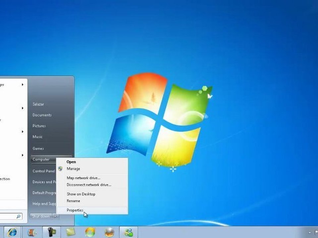Open Default Programs entry
Viewport: 318px width, 238px height.
point(44,193)
